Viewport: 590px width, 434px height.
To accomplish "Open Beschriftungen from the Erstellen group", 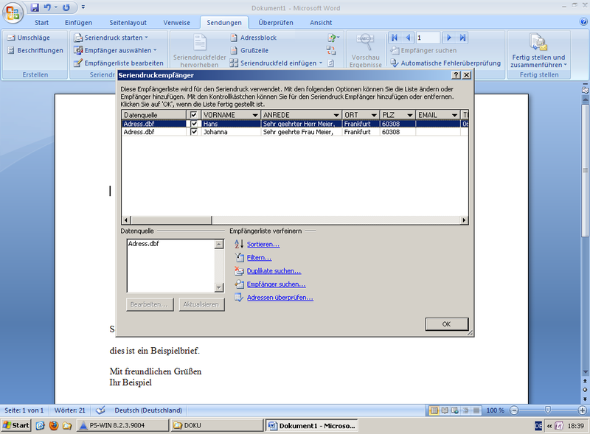I will click(35, 50).
